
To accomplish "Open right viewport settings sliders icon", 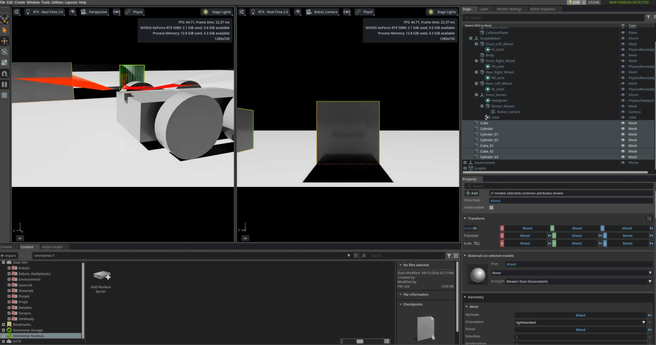I will [242, 12].
